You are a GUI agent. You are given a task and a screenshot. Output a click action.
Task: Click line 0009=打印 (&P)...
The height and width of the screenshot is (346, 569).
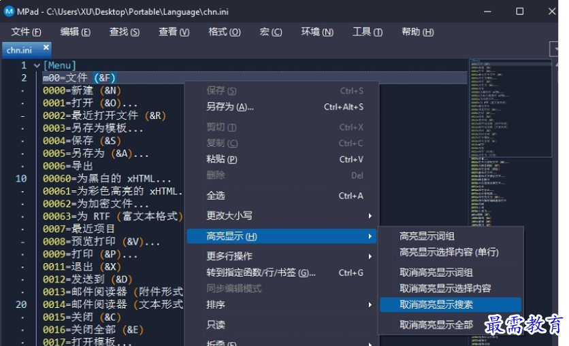tap(91, 254)
